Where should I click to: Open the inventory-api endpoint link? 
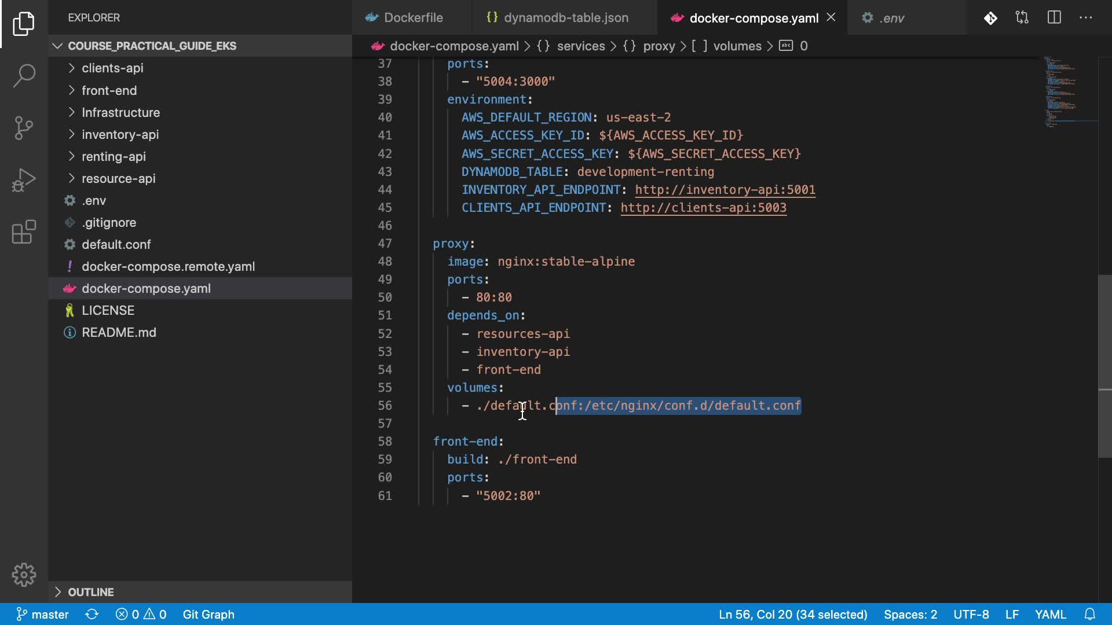(x=725, y=190)
